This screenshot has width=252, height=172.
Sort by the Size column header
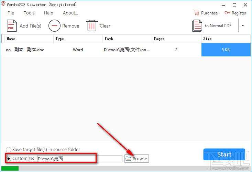click(x=226, y=39)
